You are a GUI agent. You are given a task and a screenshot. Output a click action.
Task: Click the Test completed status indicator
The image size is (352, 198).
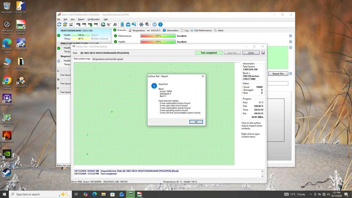click(x=209, y=53)
